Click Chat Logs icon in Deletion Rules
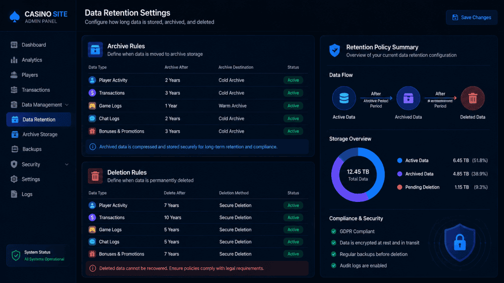504x283 pixels. [92, 242]
